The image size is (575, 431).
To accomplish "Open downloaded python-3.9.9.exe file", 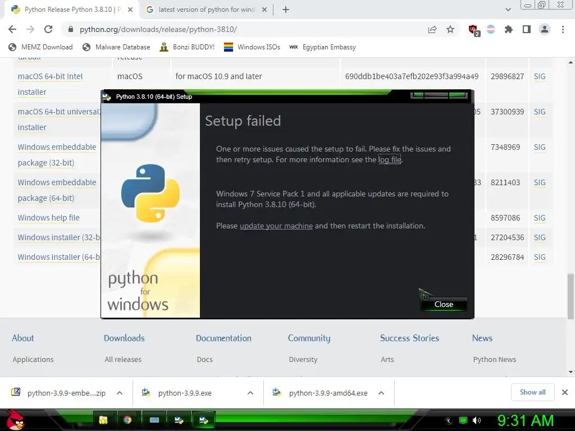I will point(185,393).
